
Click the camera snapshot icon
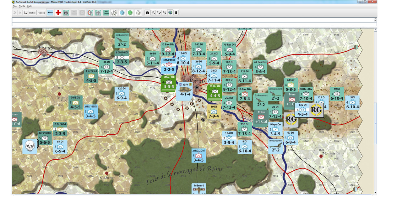tap(147, 13)
